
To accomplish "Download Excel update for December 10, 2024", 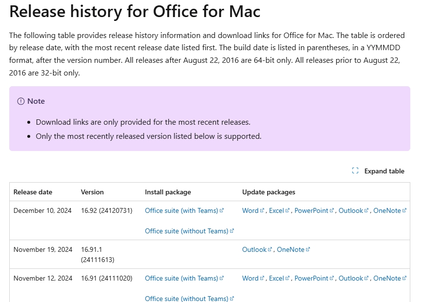I will coord(279,210).
